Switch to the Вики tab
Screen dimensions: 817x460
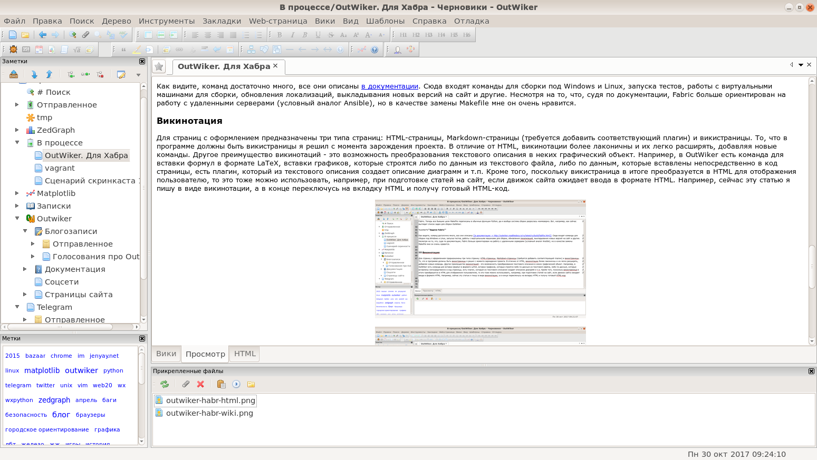[x=166, y=354]
